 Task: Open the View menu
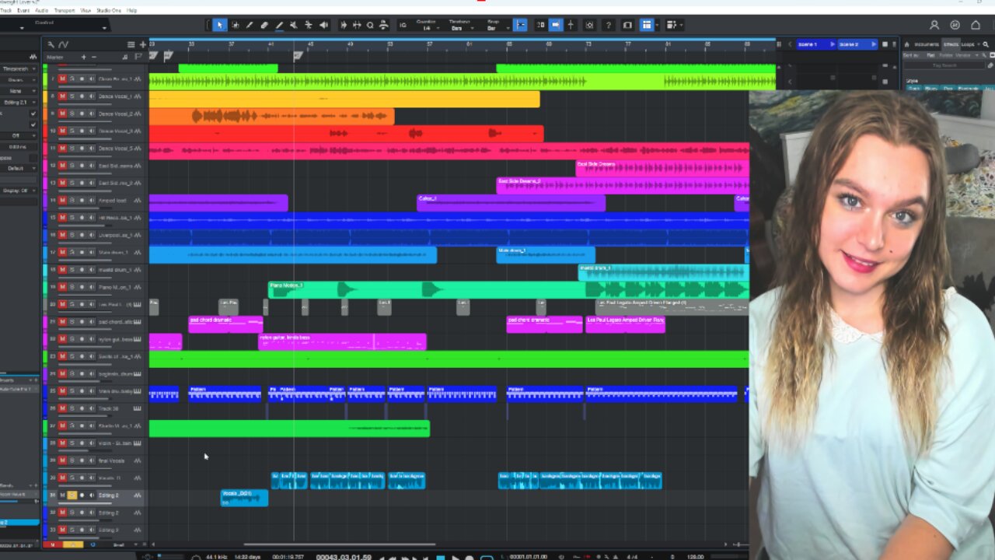pyautogui.click(x=86, y=10)
